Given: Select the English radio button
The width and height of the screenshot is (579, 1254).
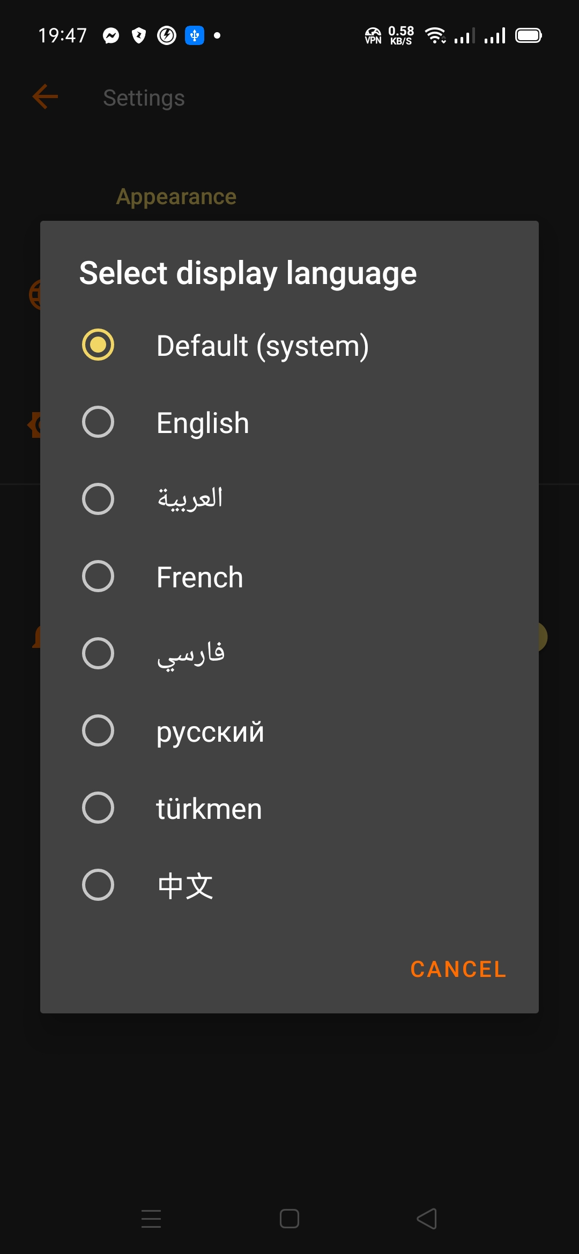Looking at the screenshot, I should tap(98, 422).
